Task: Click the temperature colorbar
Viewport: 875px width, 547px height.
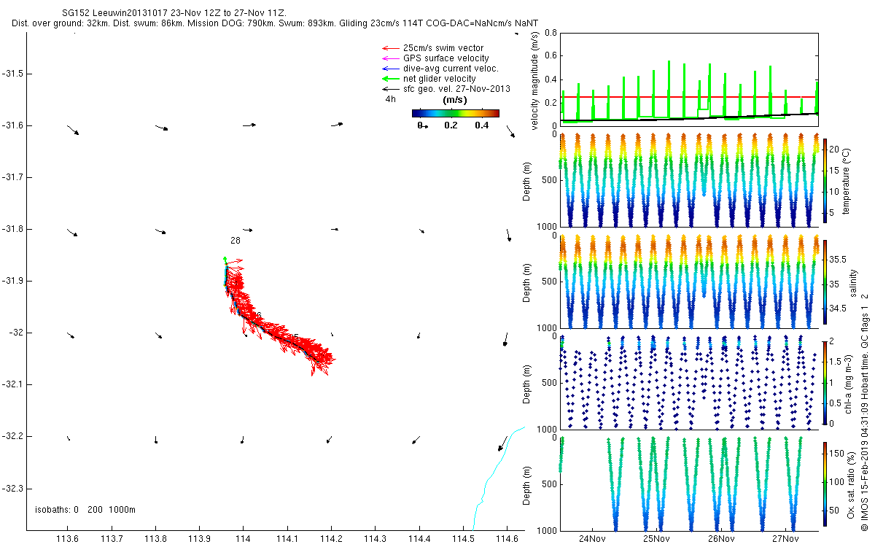Action: (825, 180)
